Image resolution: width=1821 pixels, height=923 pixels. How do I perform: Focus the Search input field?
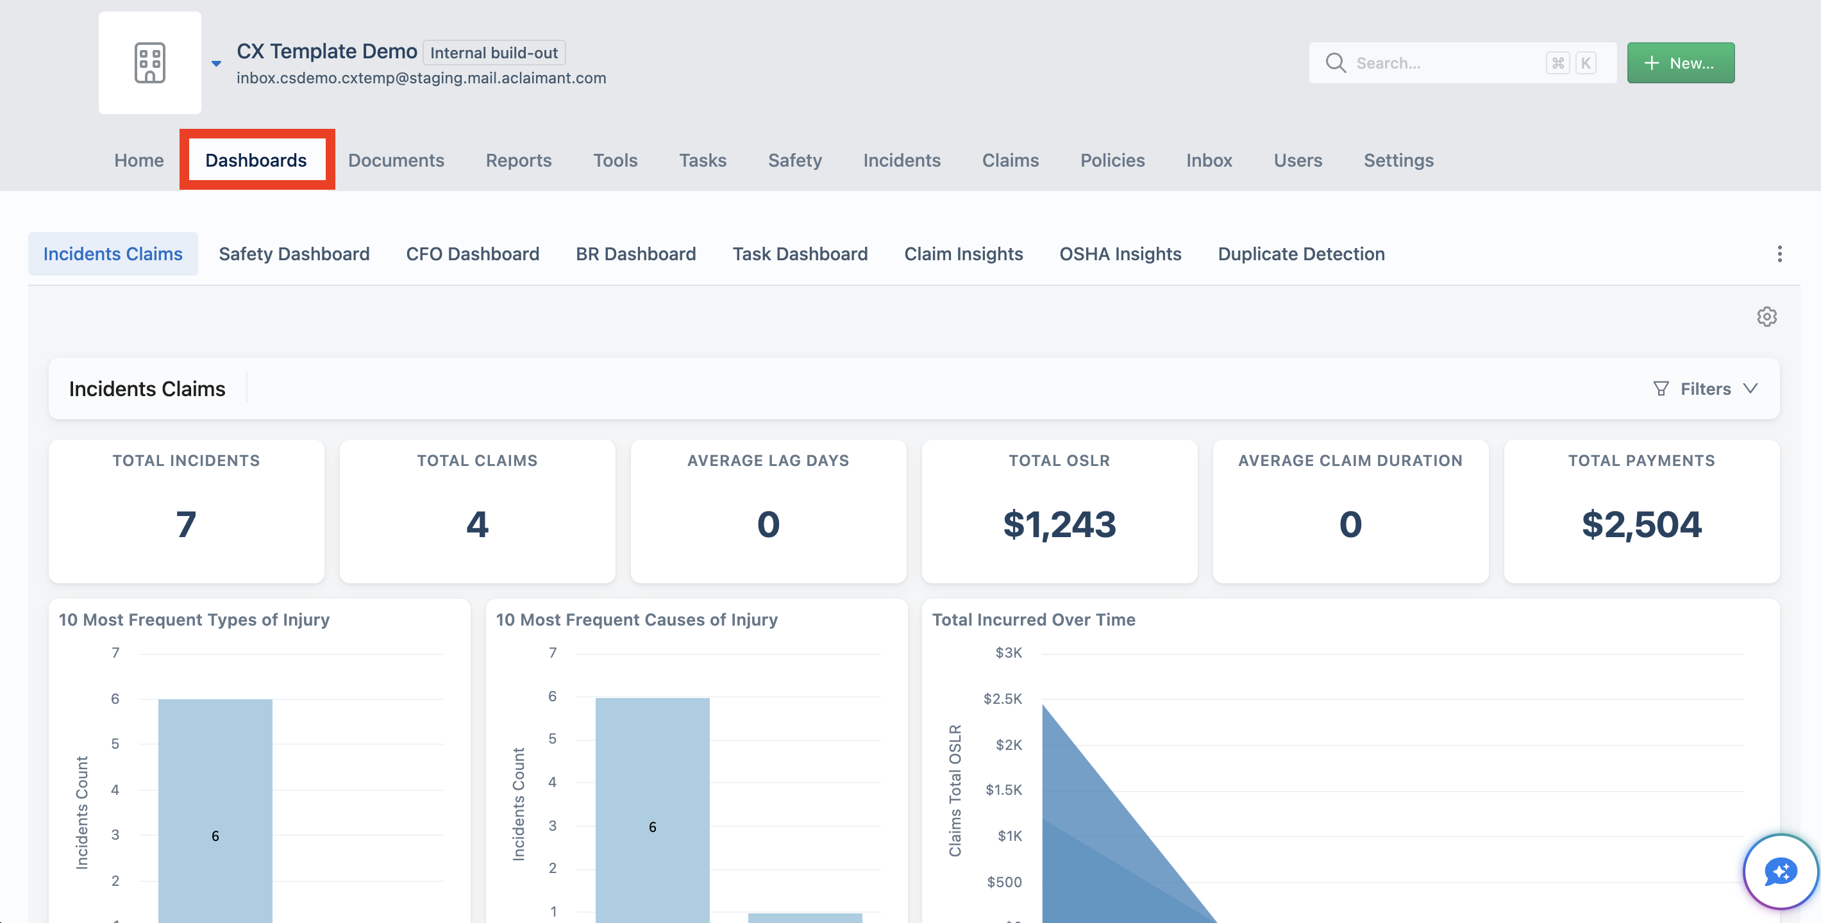point(1462,63)
